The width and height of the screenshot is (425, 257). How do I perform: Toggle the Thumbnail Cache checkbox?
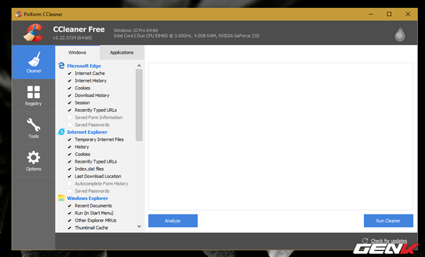70,228
